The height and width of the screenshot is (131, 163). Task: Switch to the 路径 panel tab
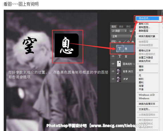point(128,27)
